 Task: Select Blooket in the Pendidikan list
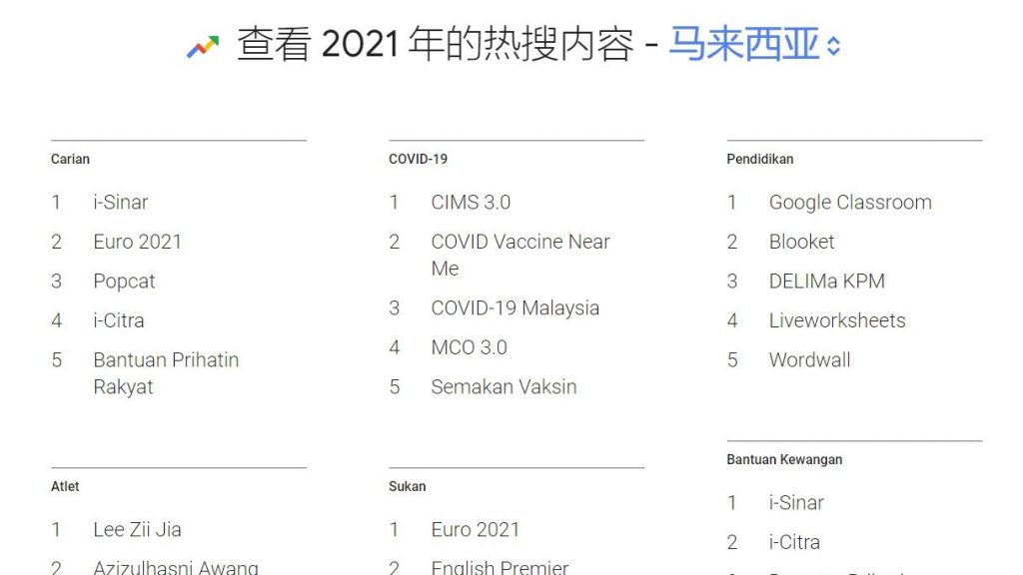pyautogui.click(x=801, y=242)
